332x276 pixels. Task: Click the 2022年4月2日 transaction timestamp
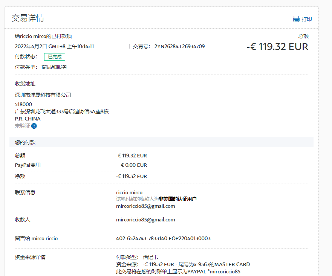point(54,47)
